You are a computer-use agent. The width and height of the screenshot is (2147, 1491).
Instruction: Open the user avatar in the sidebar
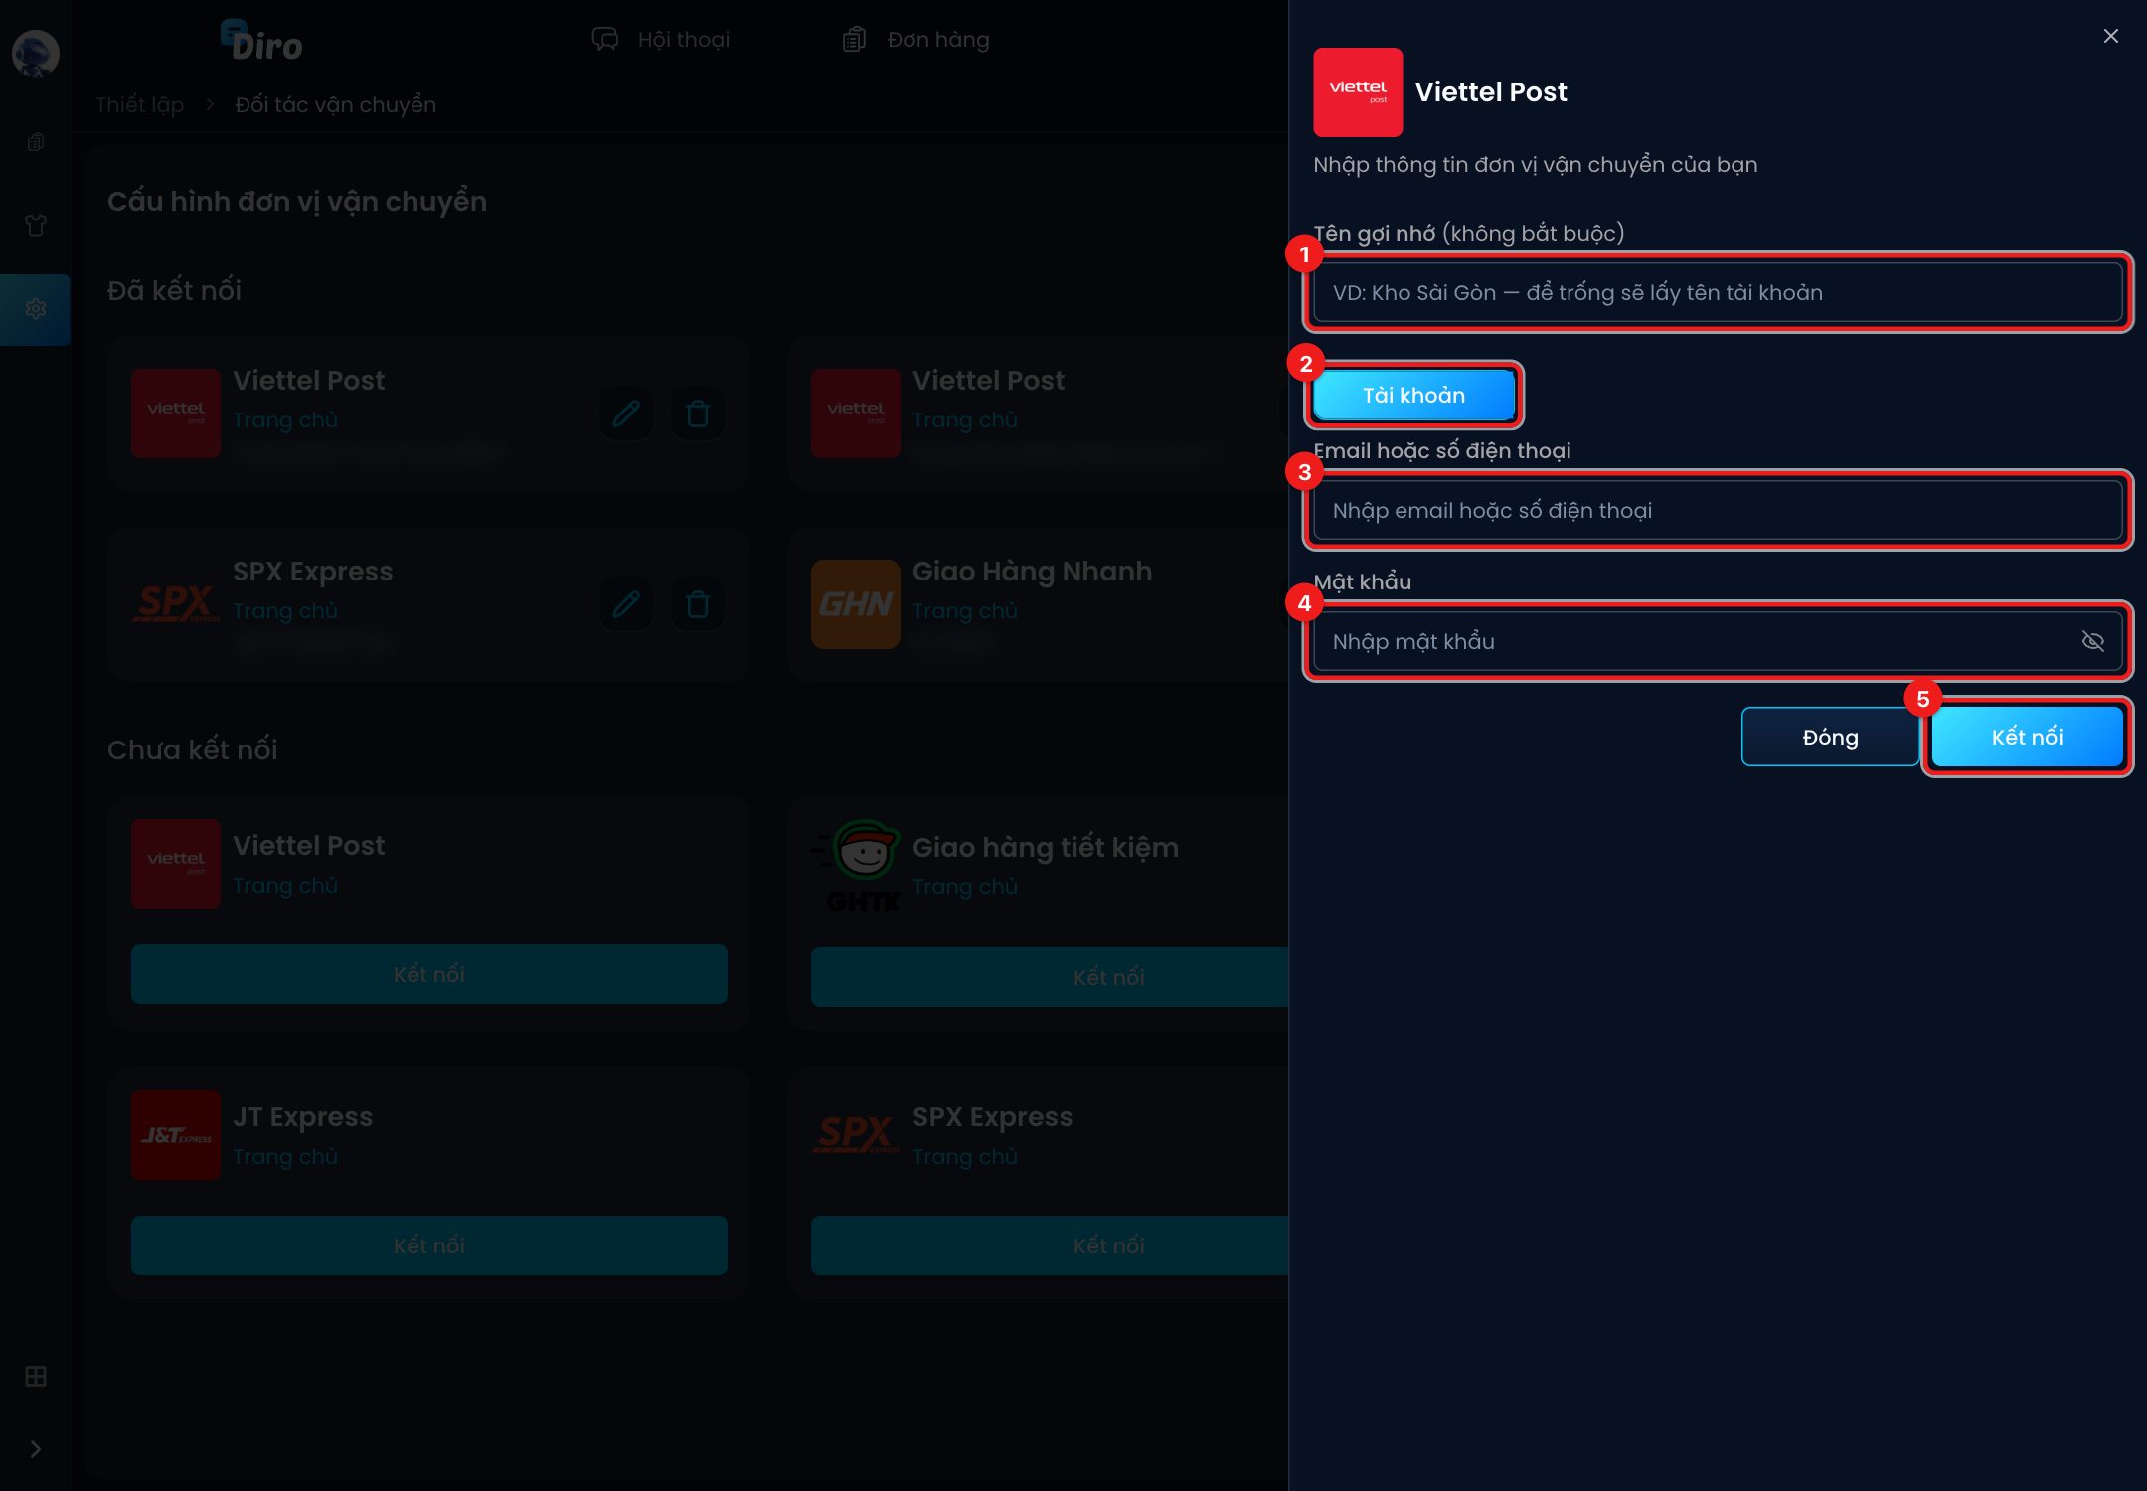tap(35, 53)
